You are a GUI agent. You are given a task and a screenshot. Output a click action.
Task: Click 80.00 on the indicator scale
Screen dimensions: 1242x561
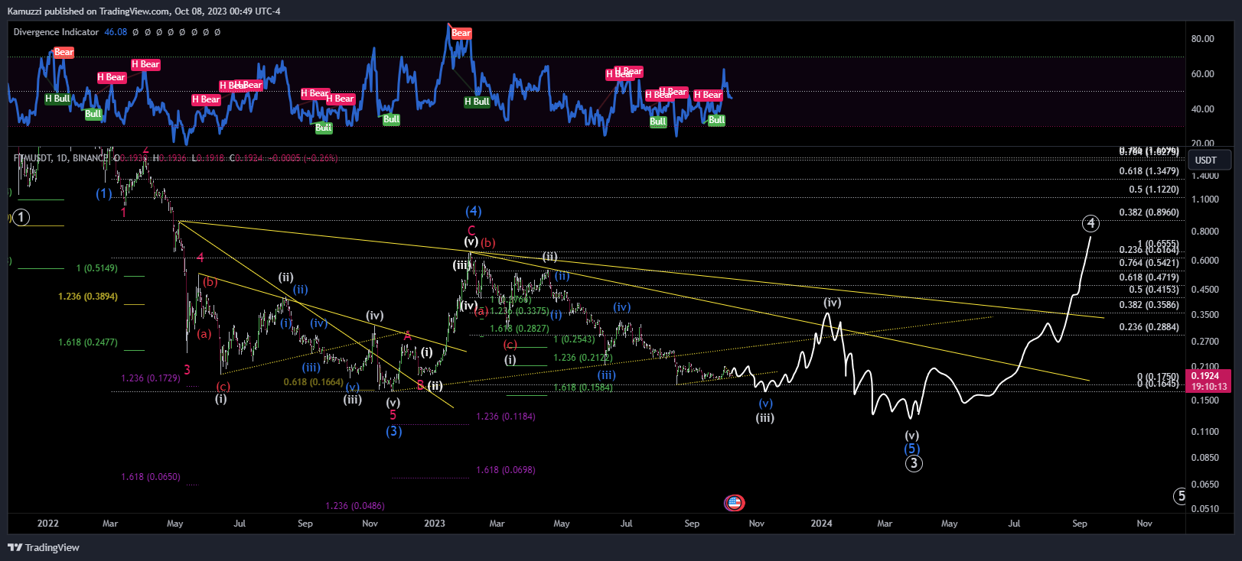click(x=1203, y=39)
